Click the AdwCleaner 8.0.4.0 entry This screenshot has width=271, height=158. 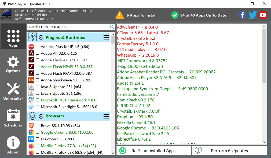pyautogui.click(x=137, y=27)
